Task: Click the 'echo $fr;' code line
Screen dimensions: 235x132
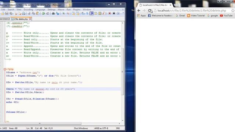Action: tap(13, 102)
